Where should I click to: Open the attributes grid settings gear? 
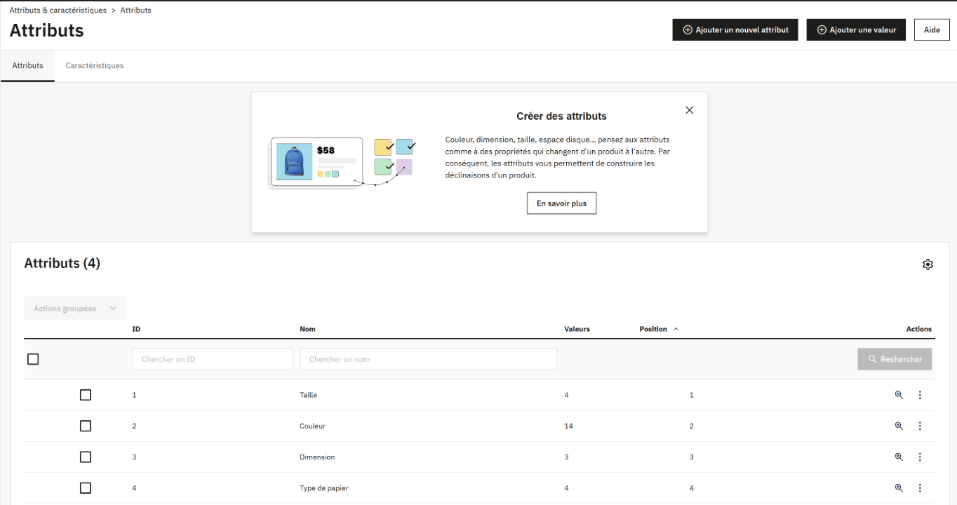pyautogui.click(x=928, y=264)
